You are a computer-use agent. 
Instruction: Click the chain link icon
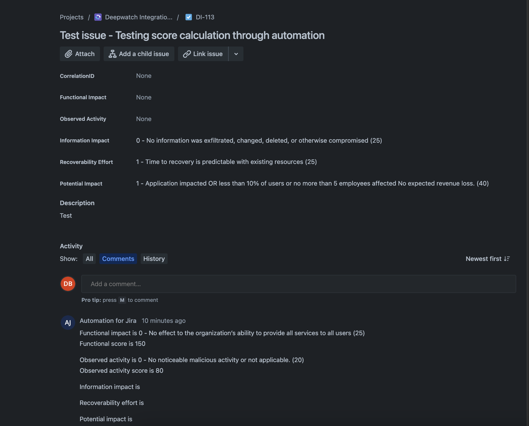(x=187, y=54)
